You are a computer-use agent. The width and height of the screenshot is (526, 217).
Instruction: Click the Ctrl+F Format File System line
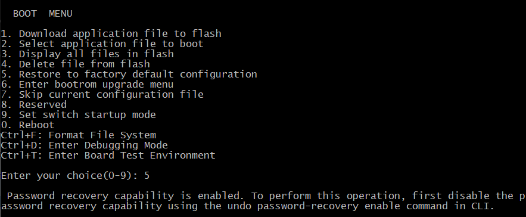click(x=78, y=135)
